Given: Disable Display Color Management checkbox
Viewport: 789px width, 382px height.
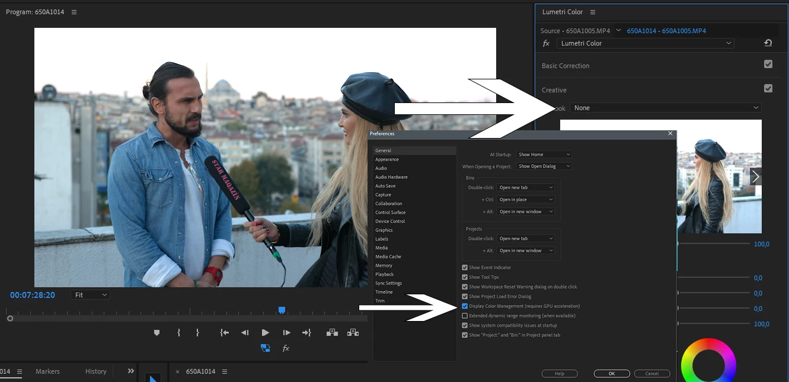Looking at the screenshot, I should (x=465, y=306).
